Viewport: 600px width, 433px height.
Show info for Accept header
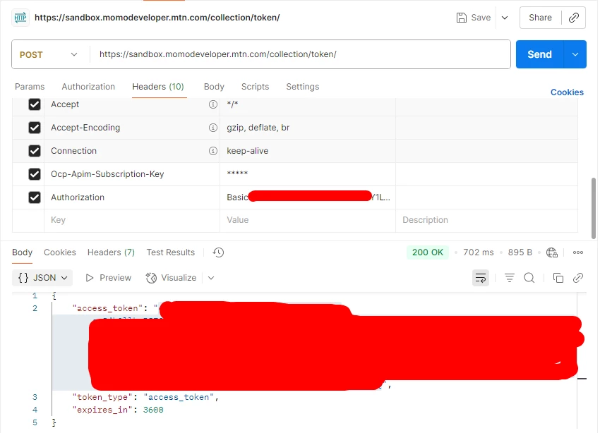212,104
